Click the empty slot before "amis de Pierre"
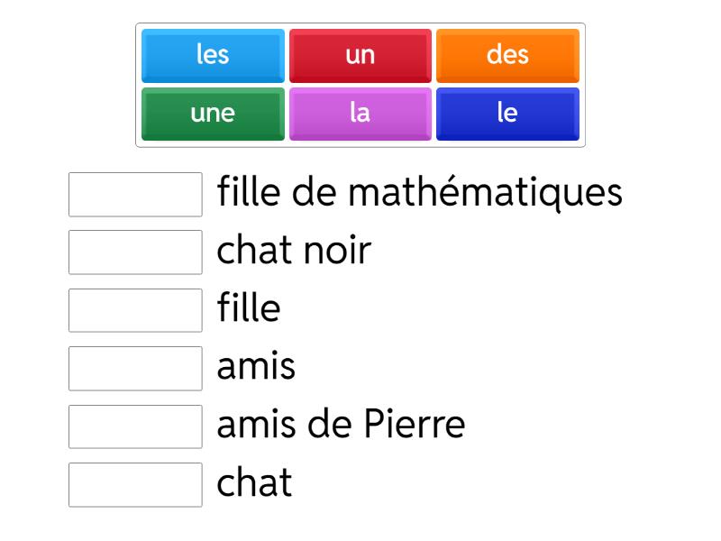 pyautogui.click(x=135, y=426)
